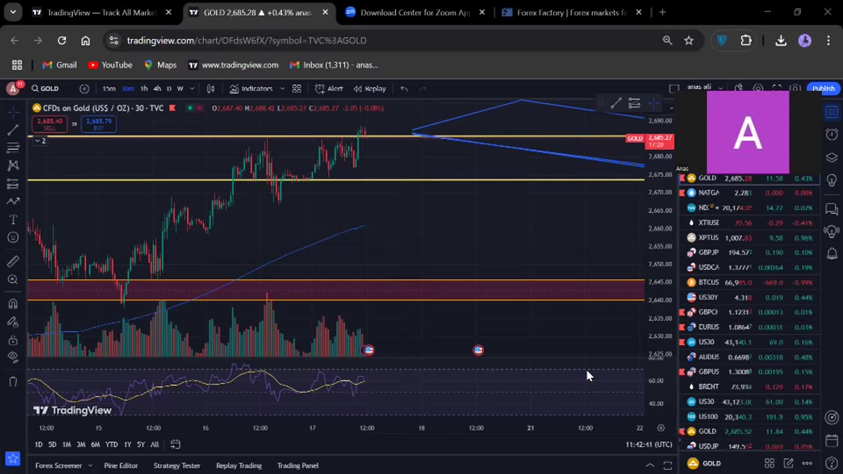Image resolution: width=843 pixels, height=474 pixels.
Task: Select the ruler measure tool
Action: point(13,261)
